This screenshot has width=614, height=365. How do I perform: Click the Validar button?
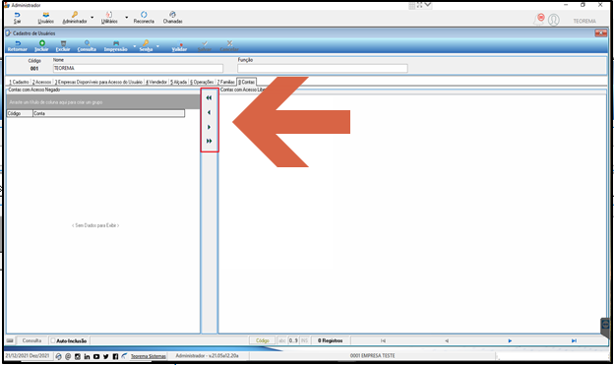click(x=179, y=46)
